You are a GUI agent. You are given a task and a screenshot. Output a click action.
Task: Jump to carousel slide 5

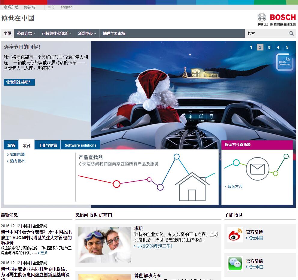tap(287, 47)
